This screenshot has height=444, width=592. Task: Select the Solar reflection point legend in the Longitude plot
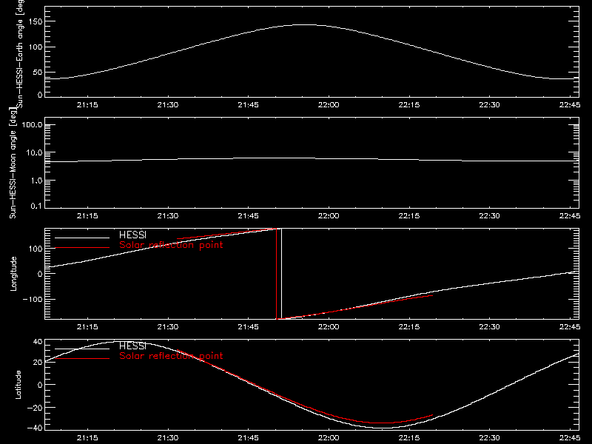[x=171, y=245]
